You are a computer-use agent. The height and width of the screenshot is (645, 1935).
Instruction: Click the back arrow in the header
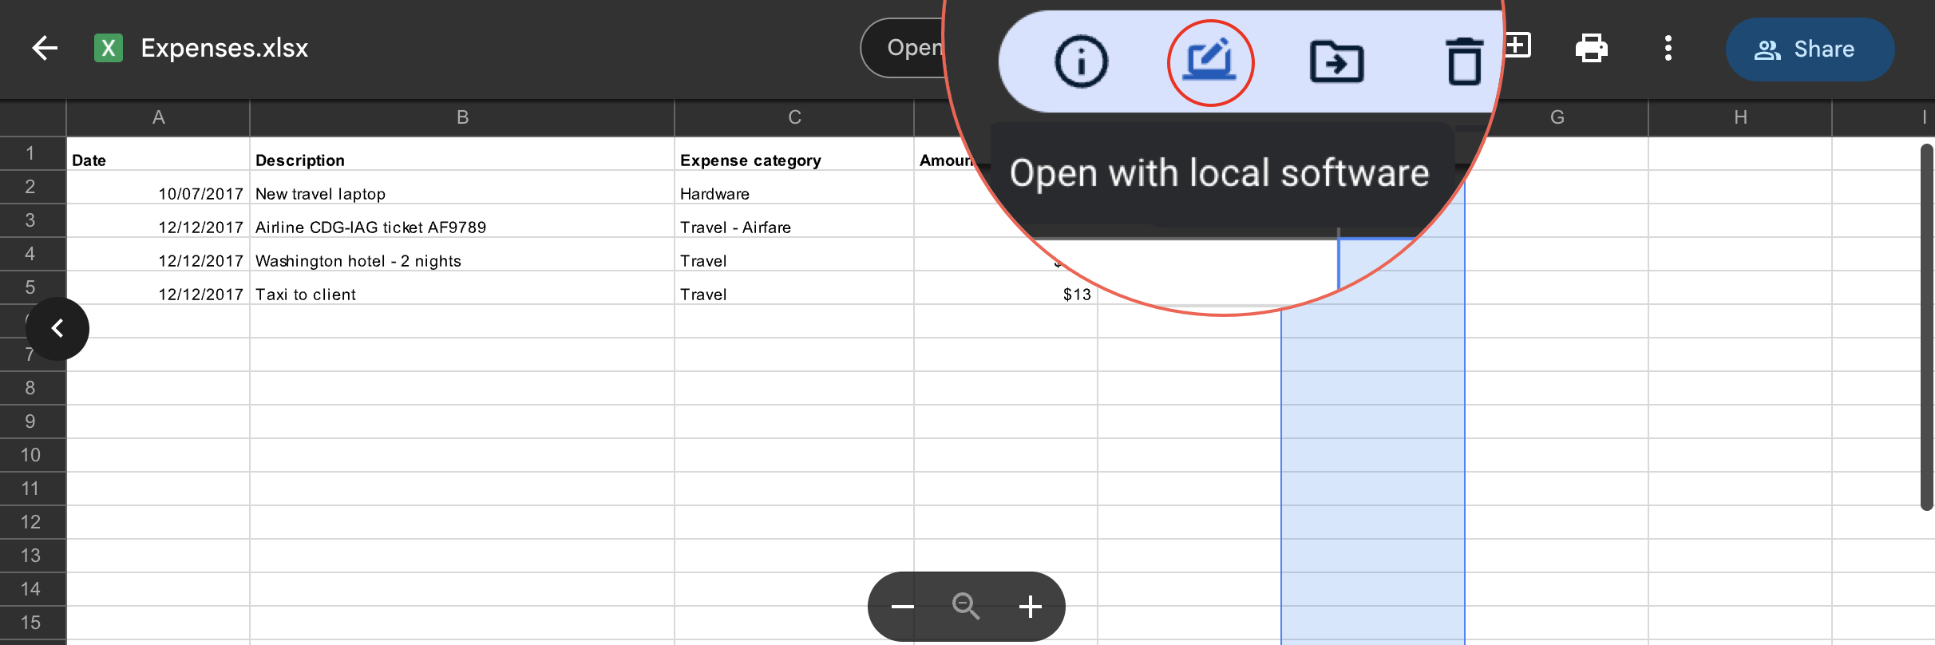pyautogui.click(x=45, y=48)
